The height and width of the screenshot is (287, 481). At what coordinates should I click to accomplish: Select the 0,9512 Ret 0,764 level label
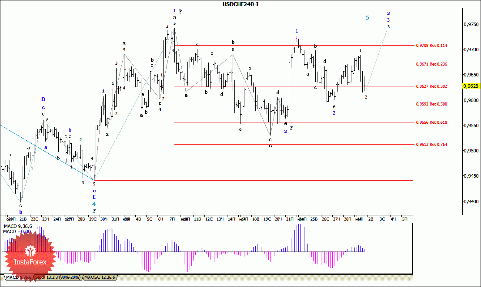[431, 144]
